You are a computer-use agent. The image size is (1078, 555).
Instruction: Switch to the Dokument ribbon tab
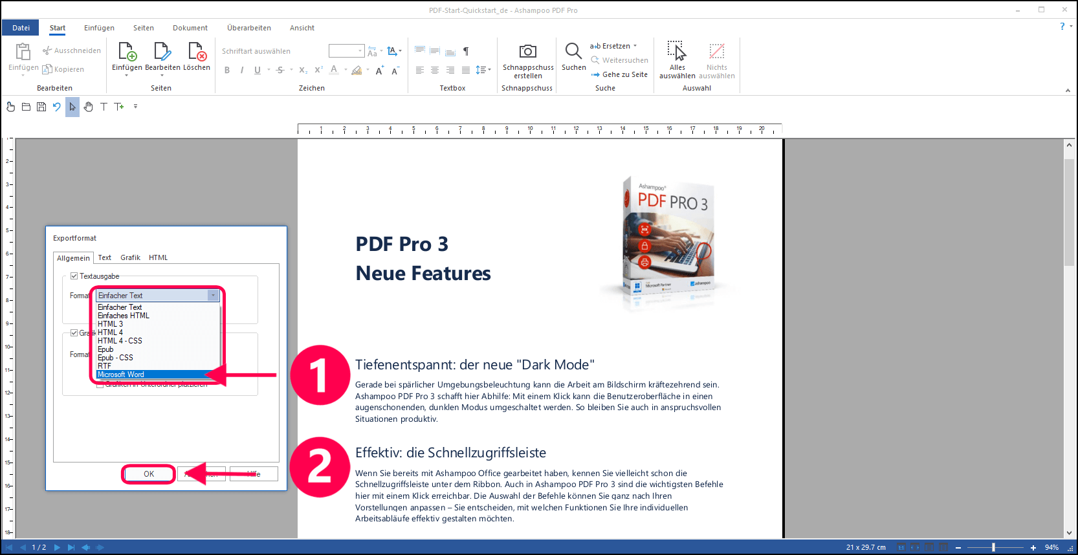click(190, 28)
